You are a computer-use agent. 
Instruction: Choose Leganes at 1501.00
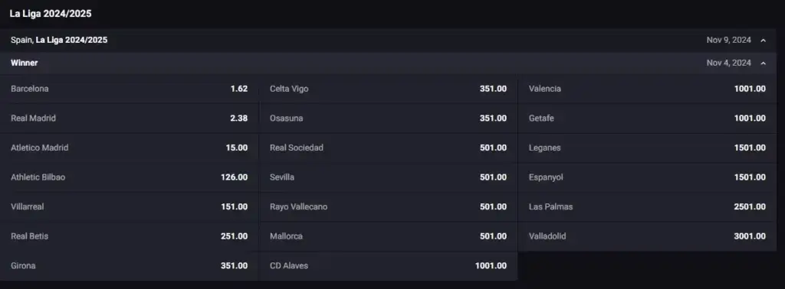647,148
